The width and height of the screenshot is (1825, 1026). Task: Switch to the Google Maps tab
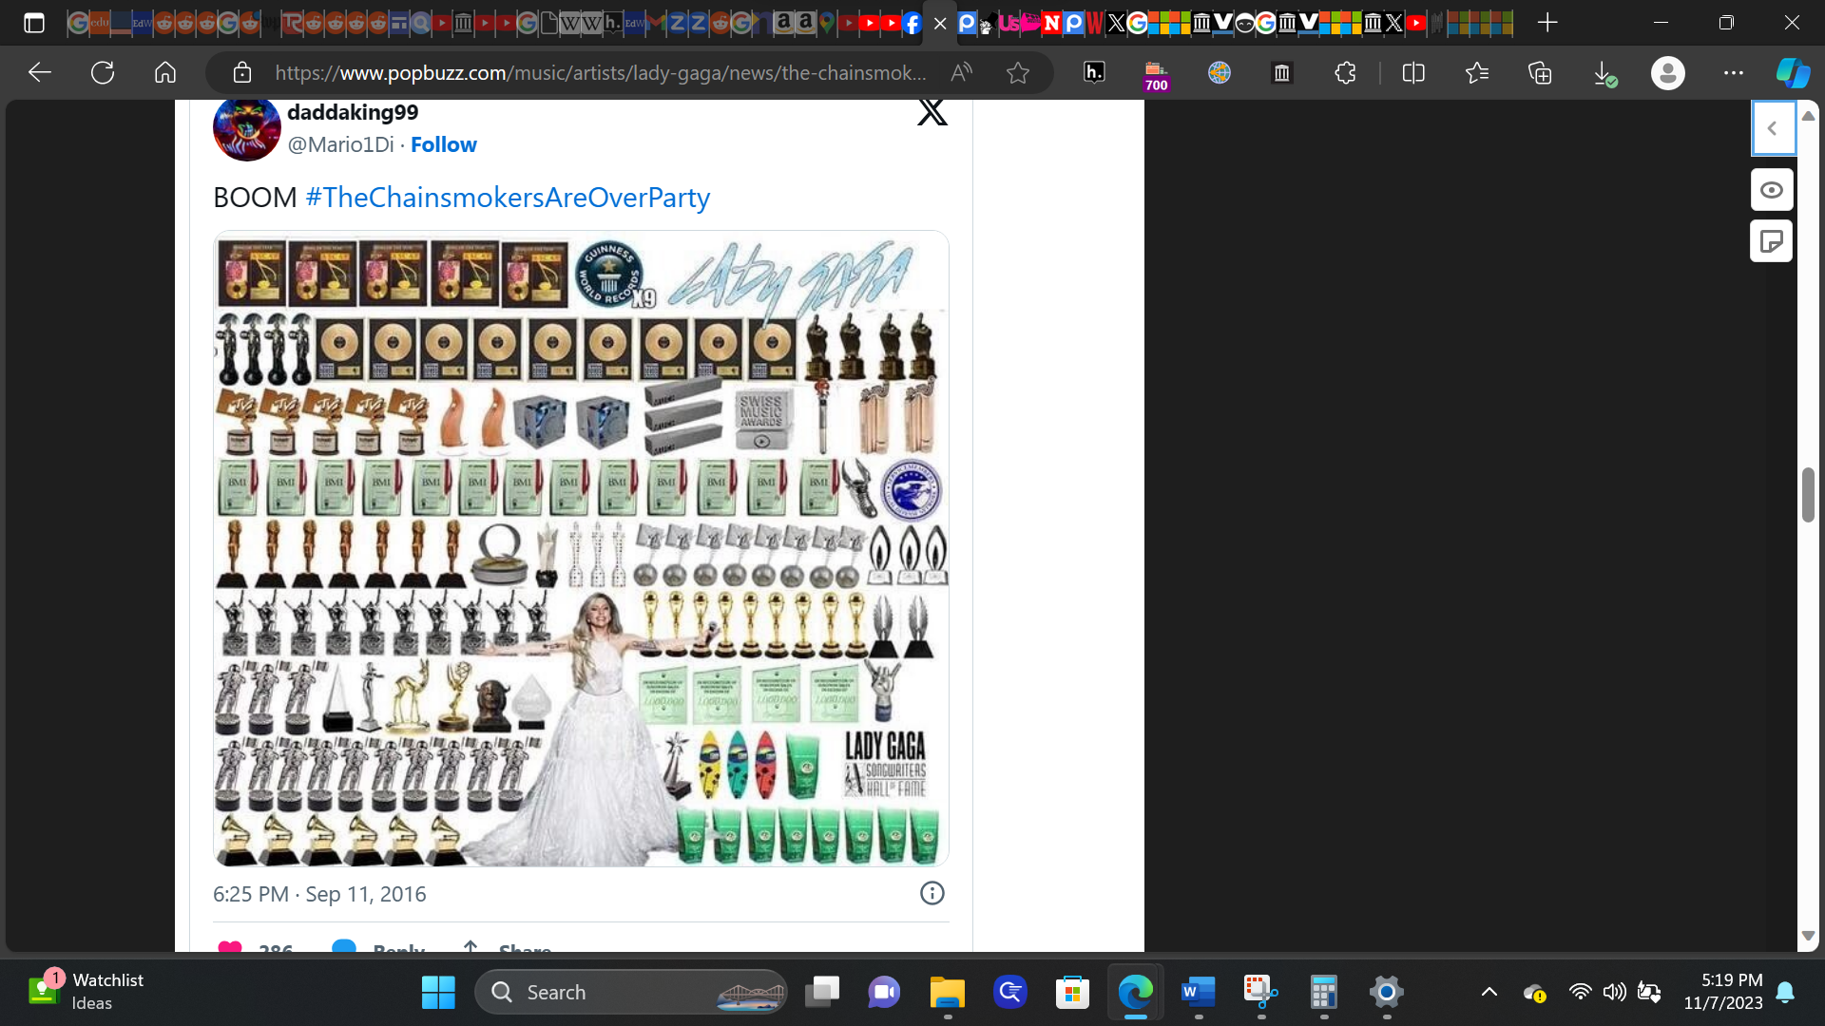coord(826,23)
